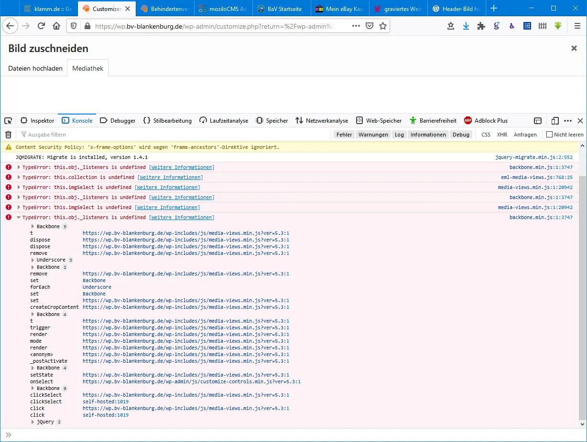
Task: Expand the Backbone 9 stack group
Action: click(x=33, y=389)
